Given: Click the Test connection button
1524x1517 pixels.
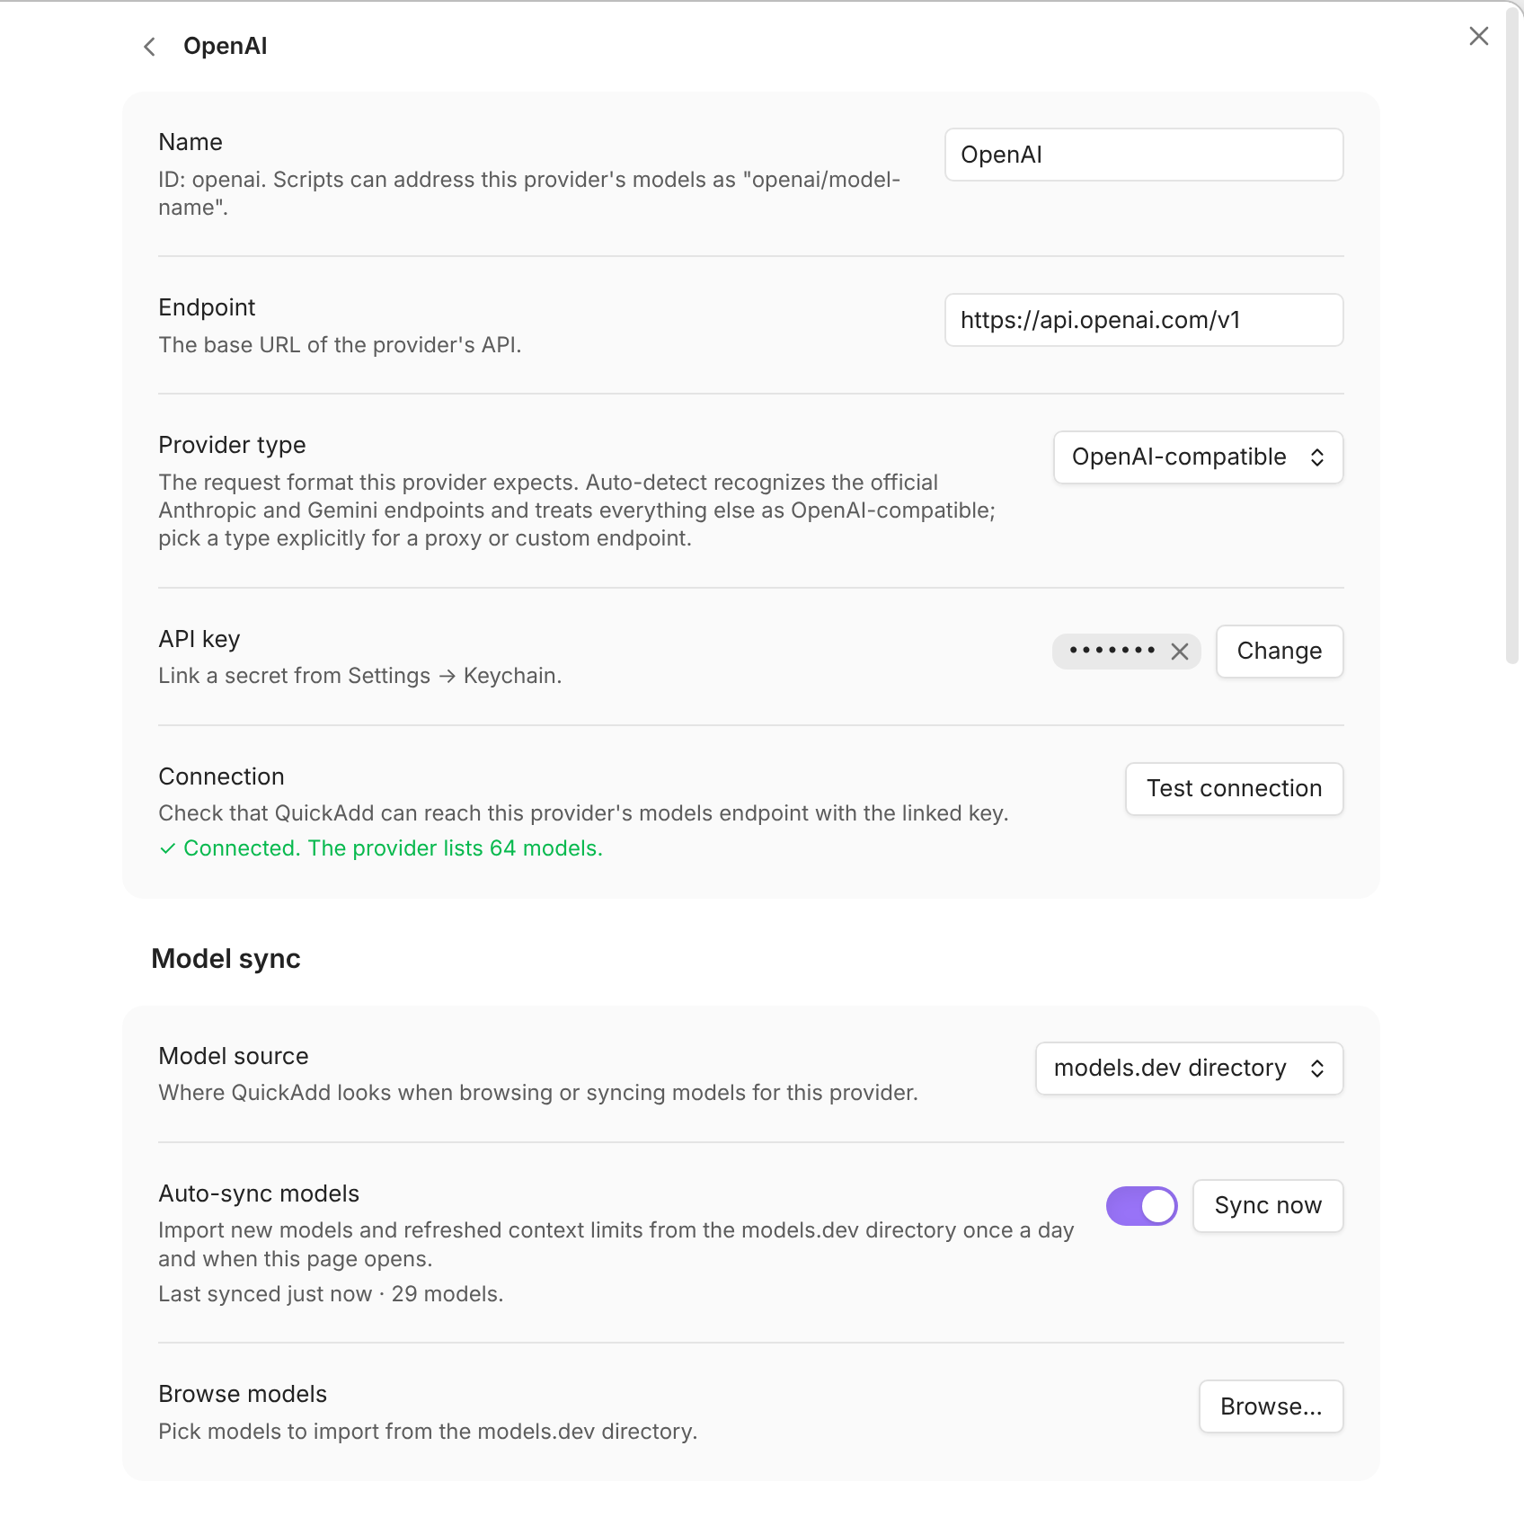Looking at the screenshot, I should 1234,789.
